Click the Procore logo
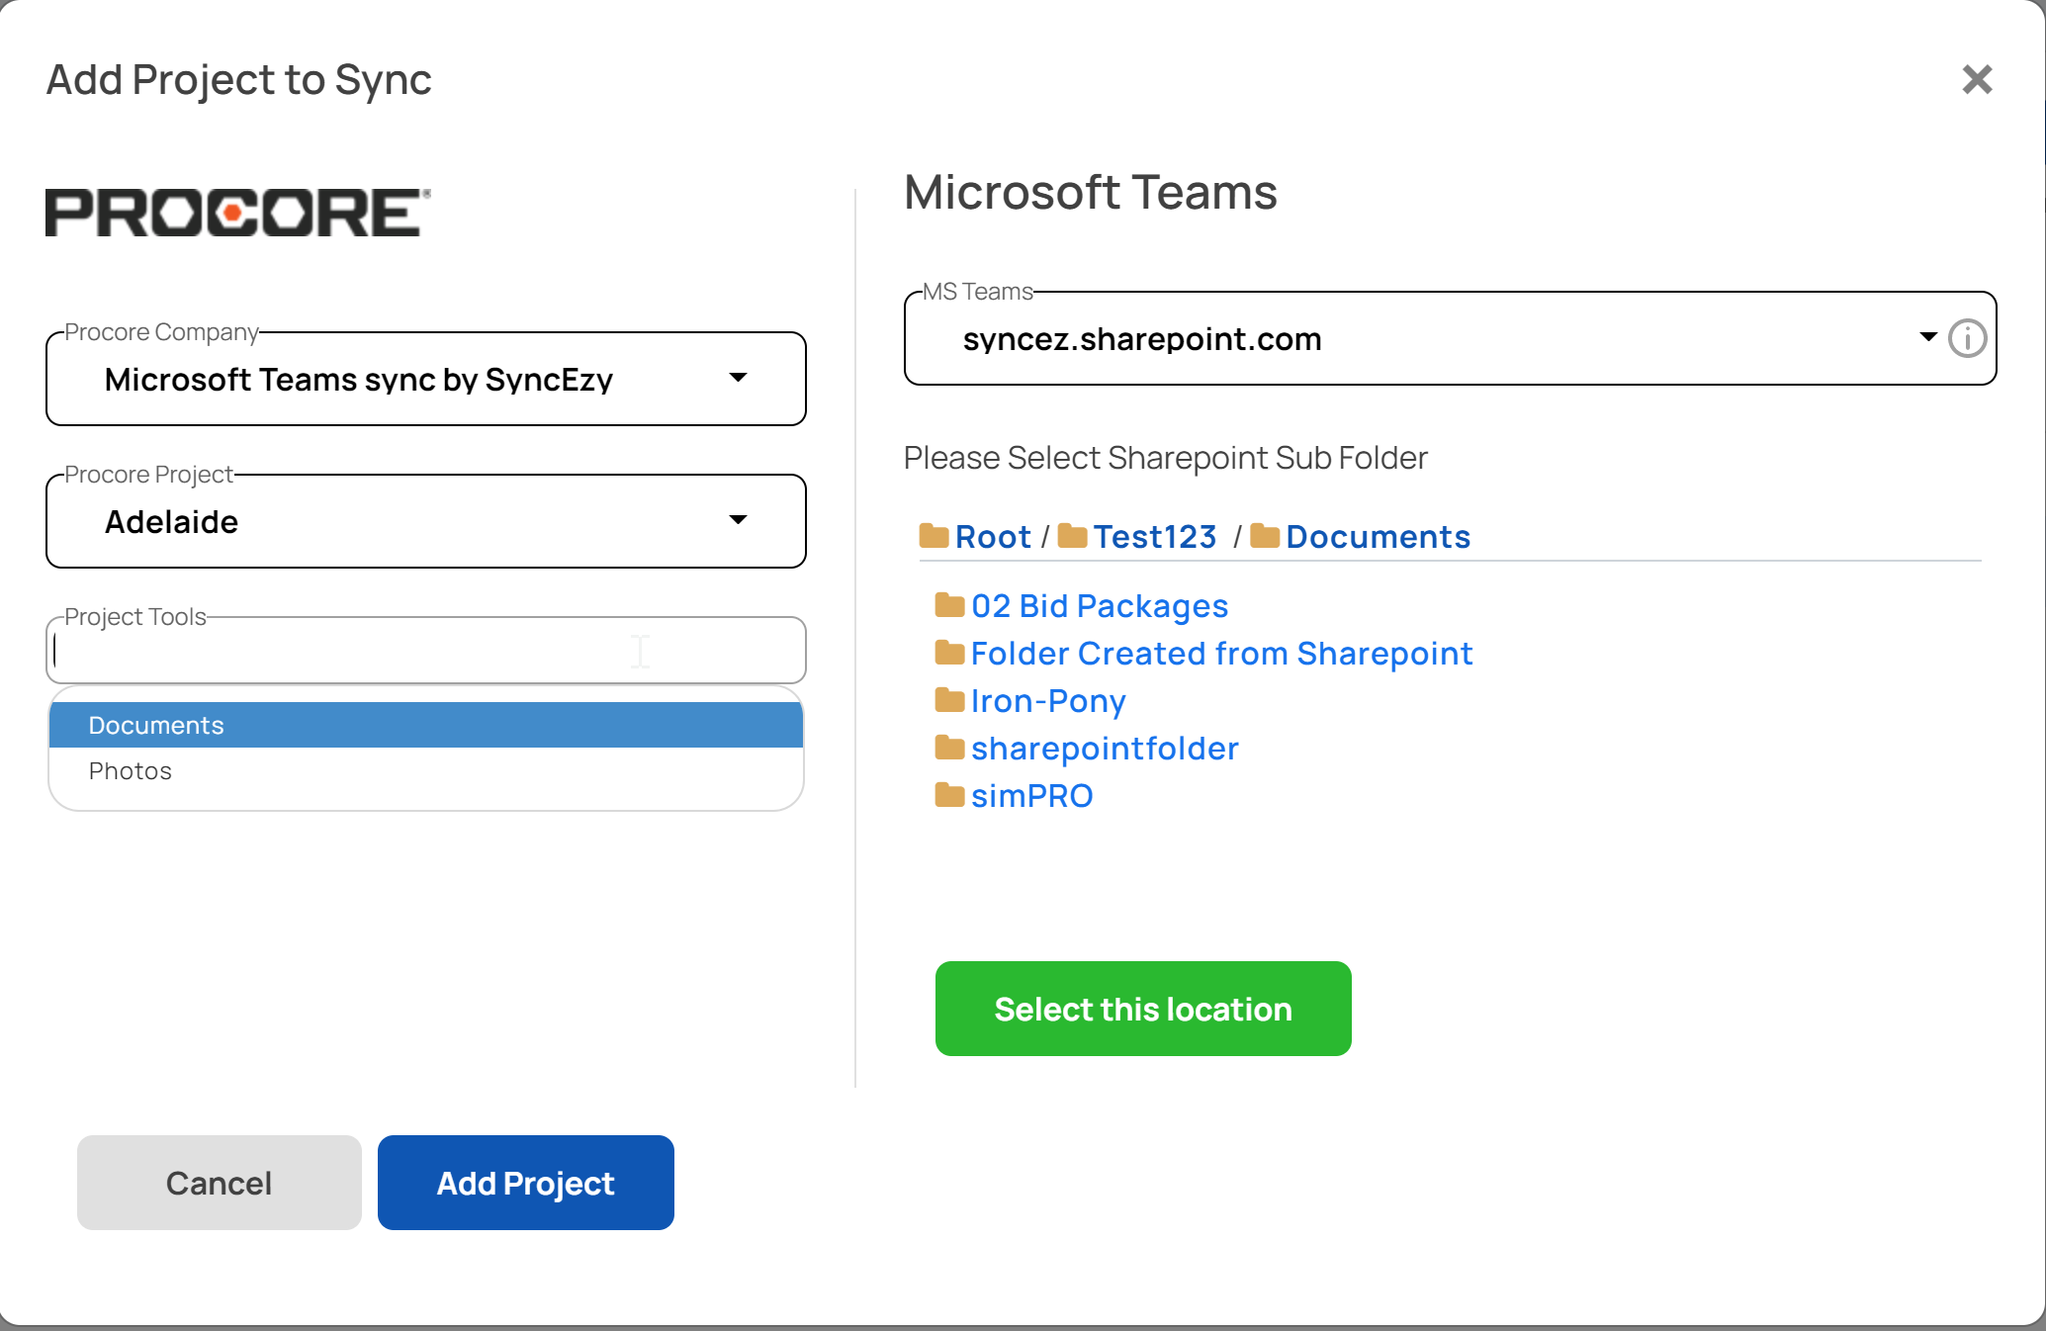The width and height of the screenshot is (2046, 1331). 238,212
